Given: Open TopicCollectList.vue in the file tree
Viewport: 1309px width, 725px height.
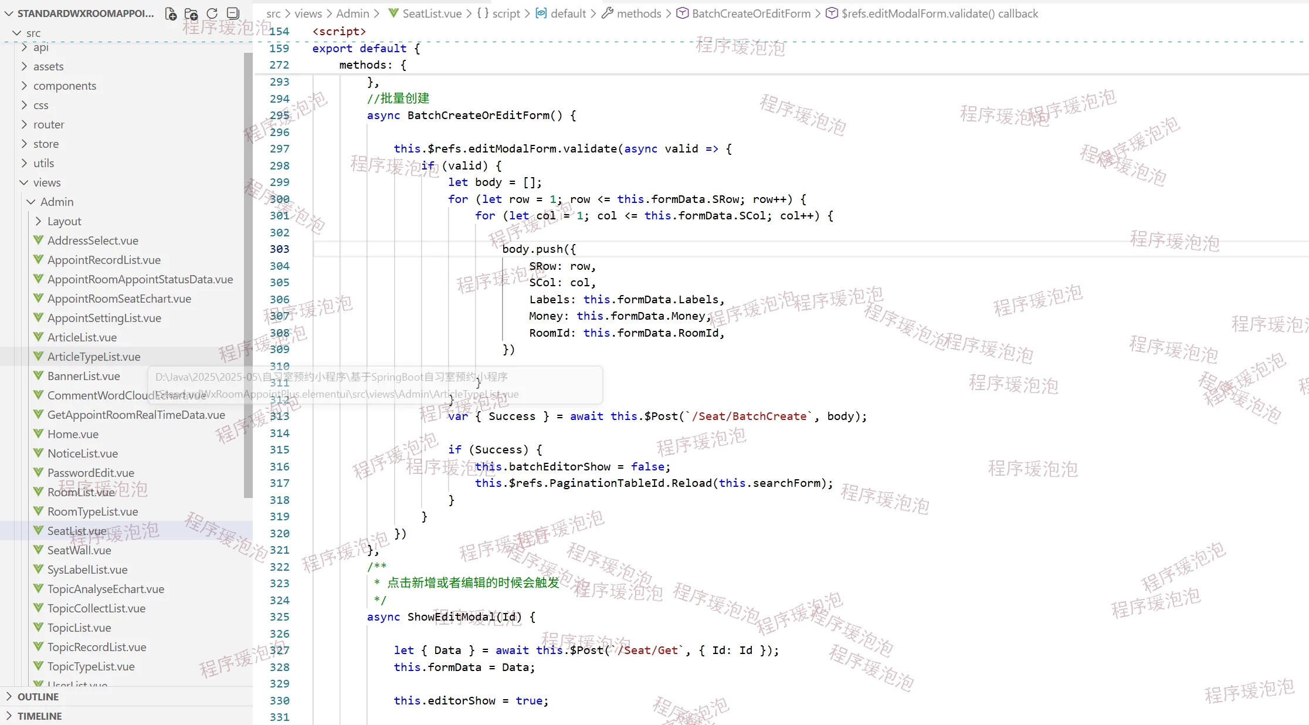Looking at the screenshot, I should click(x=96, y=608).
